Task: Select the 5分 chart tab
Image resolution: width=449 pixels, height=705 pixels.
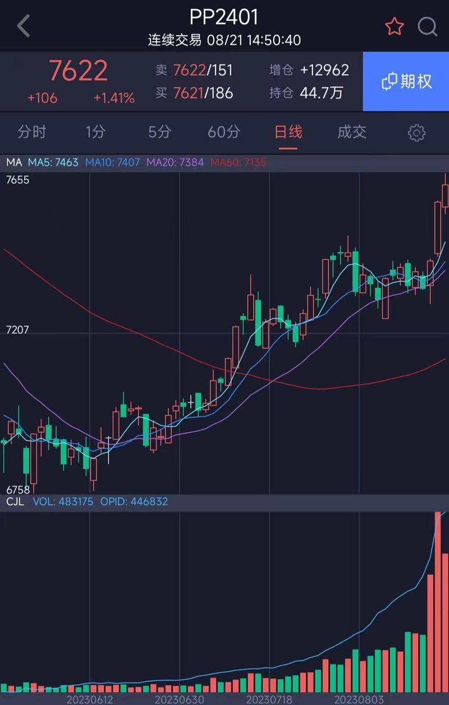Action: tap(159, 132)
